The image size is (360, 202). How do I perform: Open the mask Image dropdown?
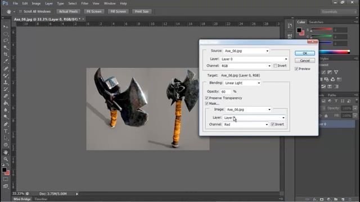[249, 109]
